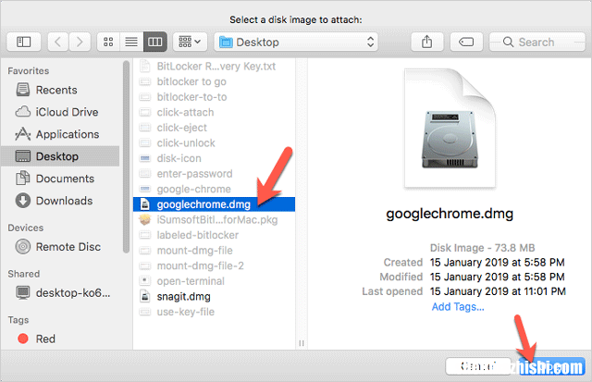Click the 'bitlocker-to-to' file
The image size is (592, 382).
[214, 97]
